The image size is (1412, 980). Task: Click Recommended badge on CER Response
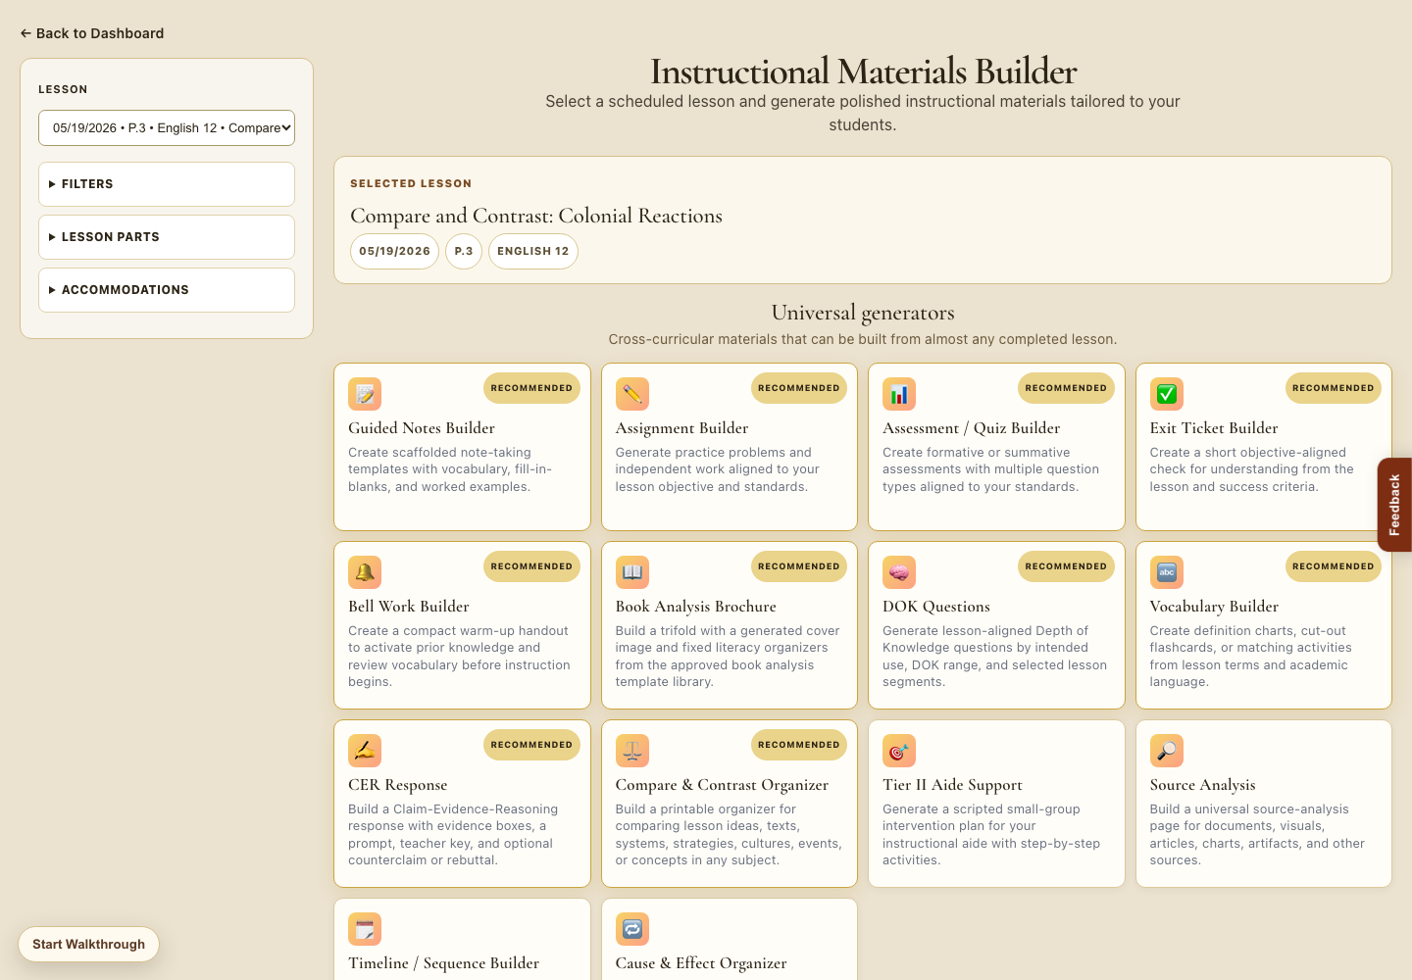[531, 745]
